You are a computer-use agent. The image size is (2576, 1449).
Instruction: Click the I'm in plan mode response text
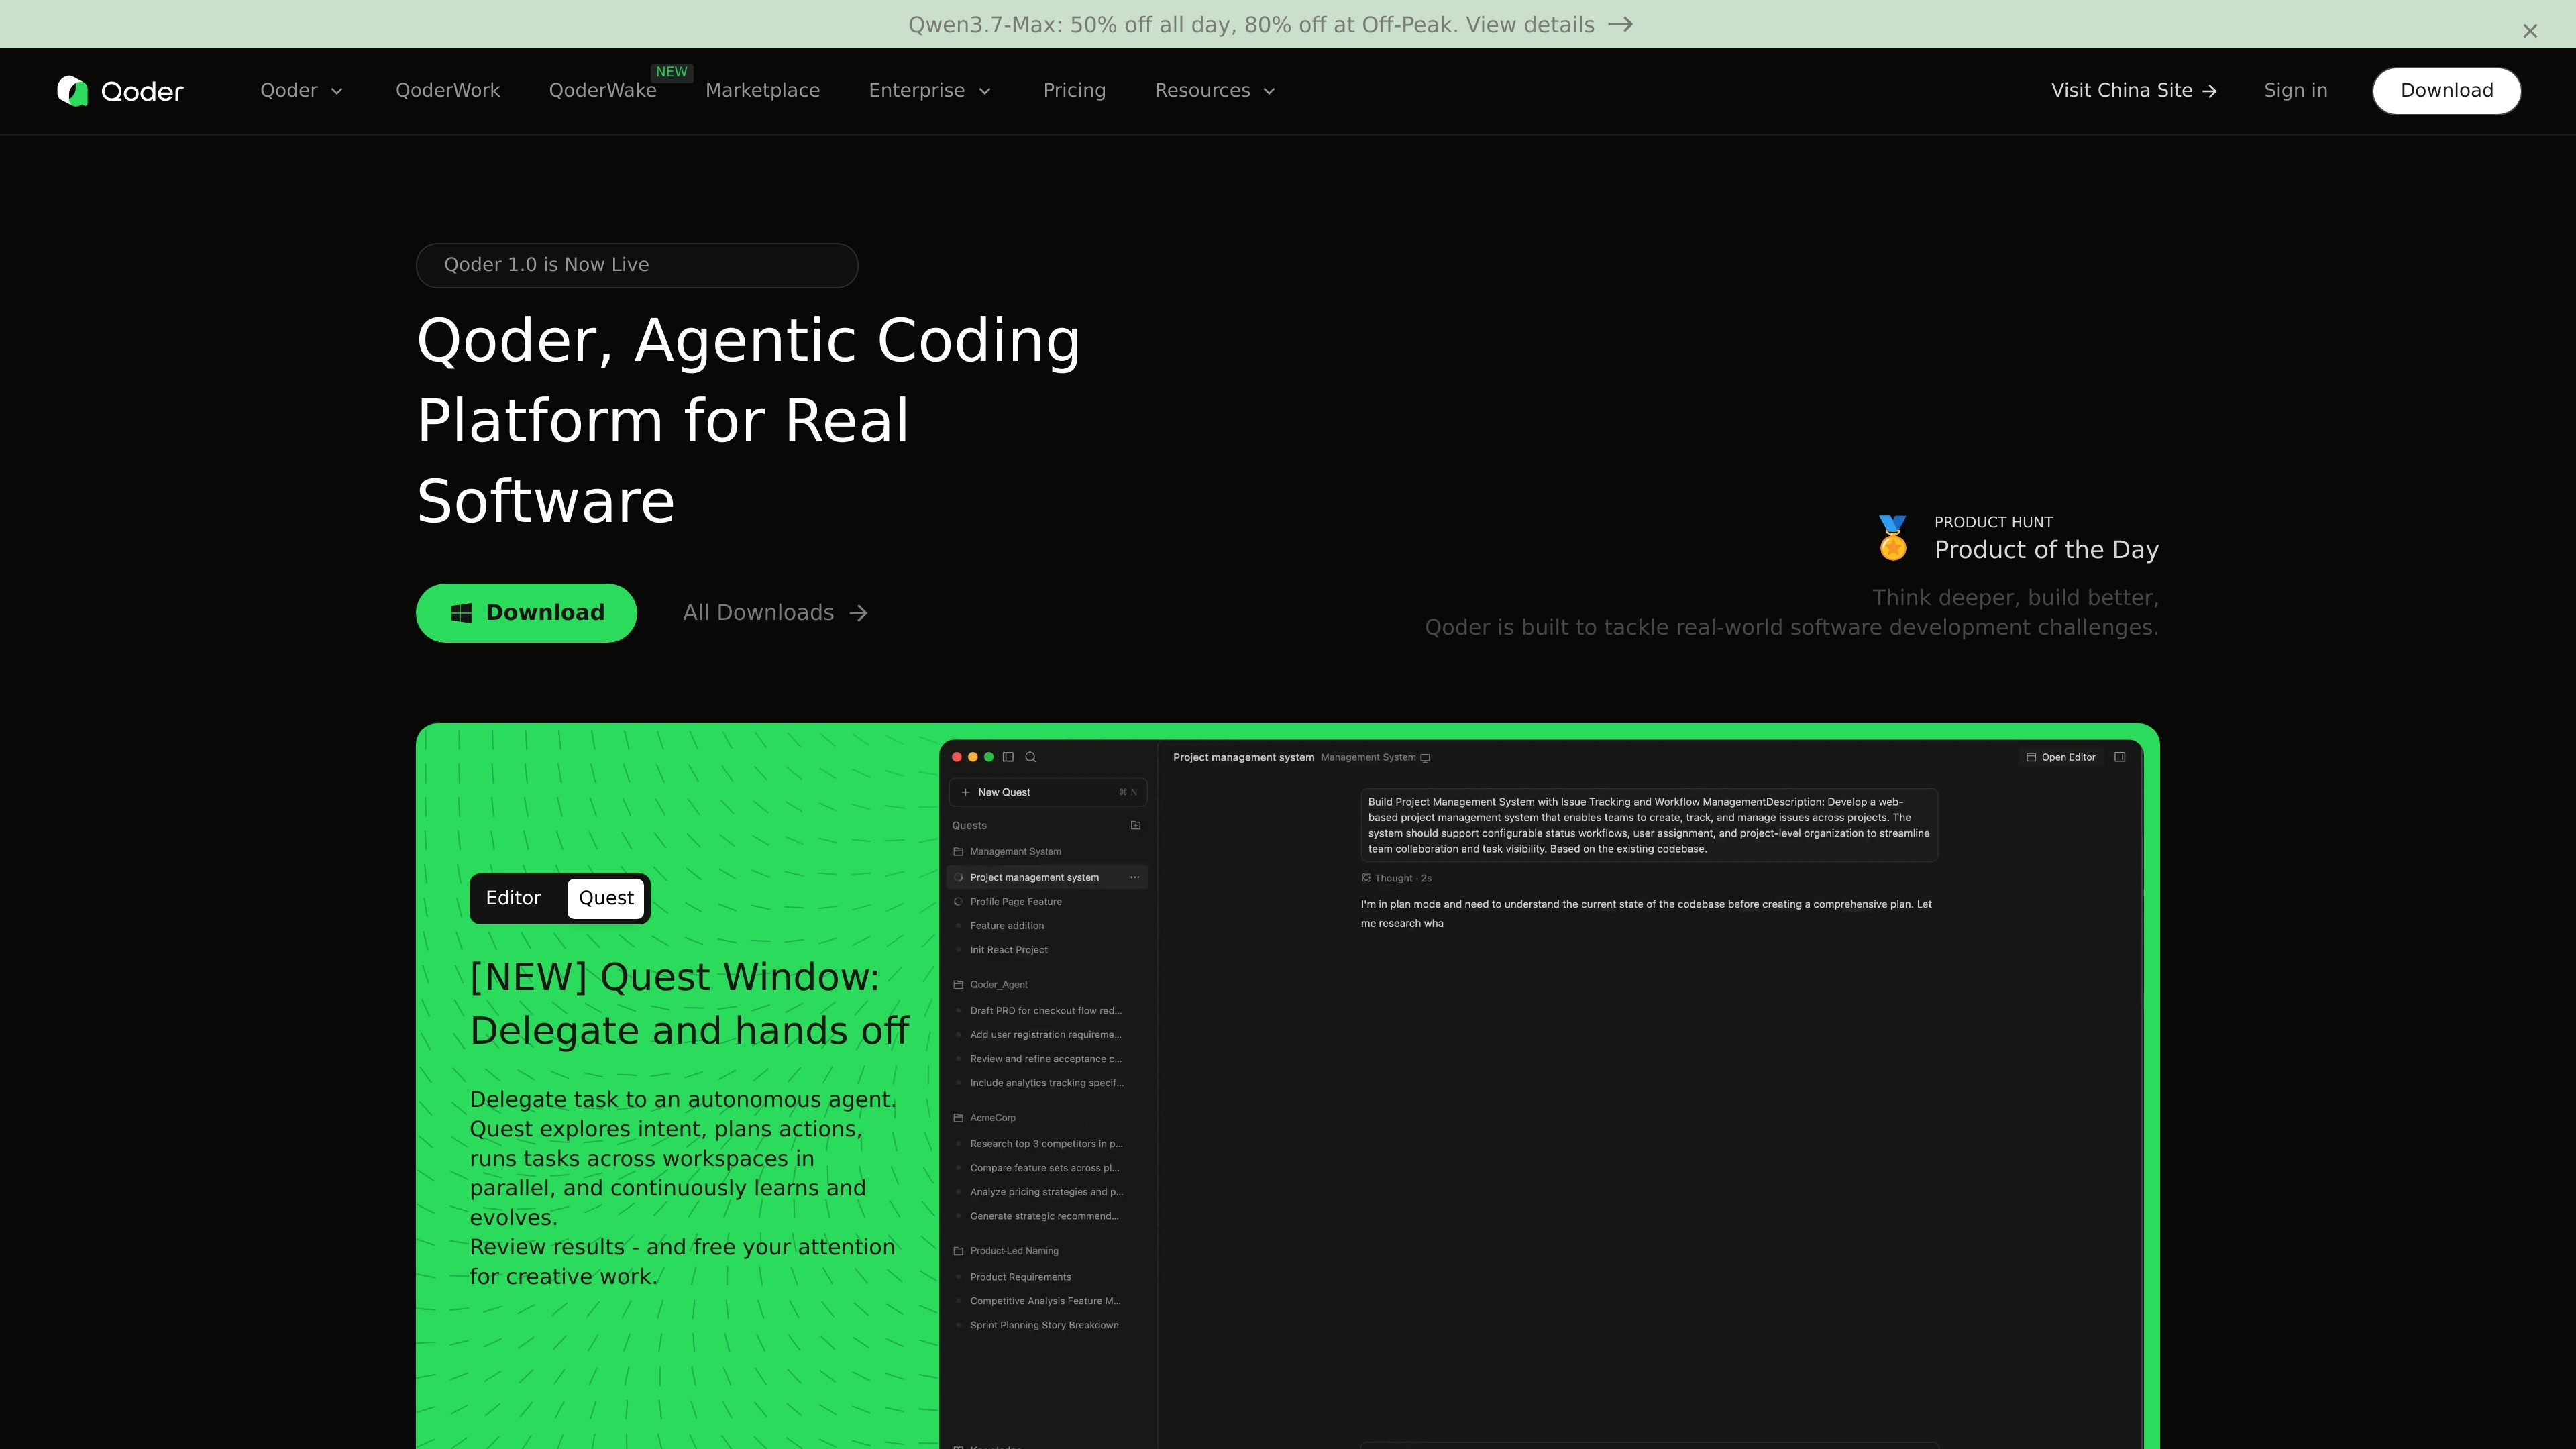(1646, 913)
